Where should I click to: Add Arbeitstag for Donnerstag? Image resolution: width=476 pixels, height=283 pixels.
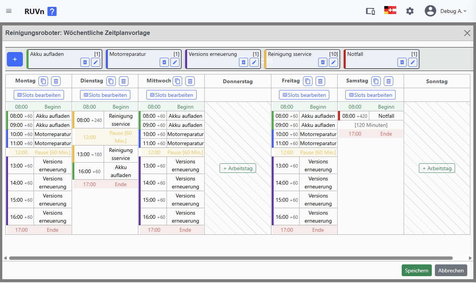238,168
